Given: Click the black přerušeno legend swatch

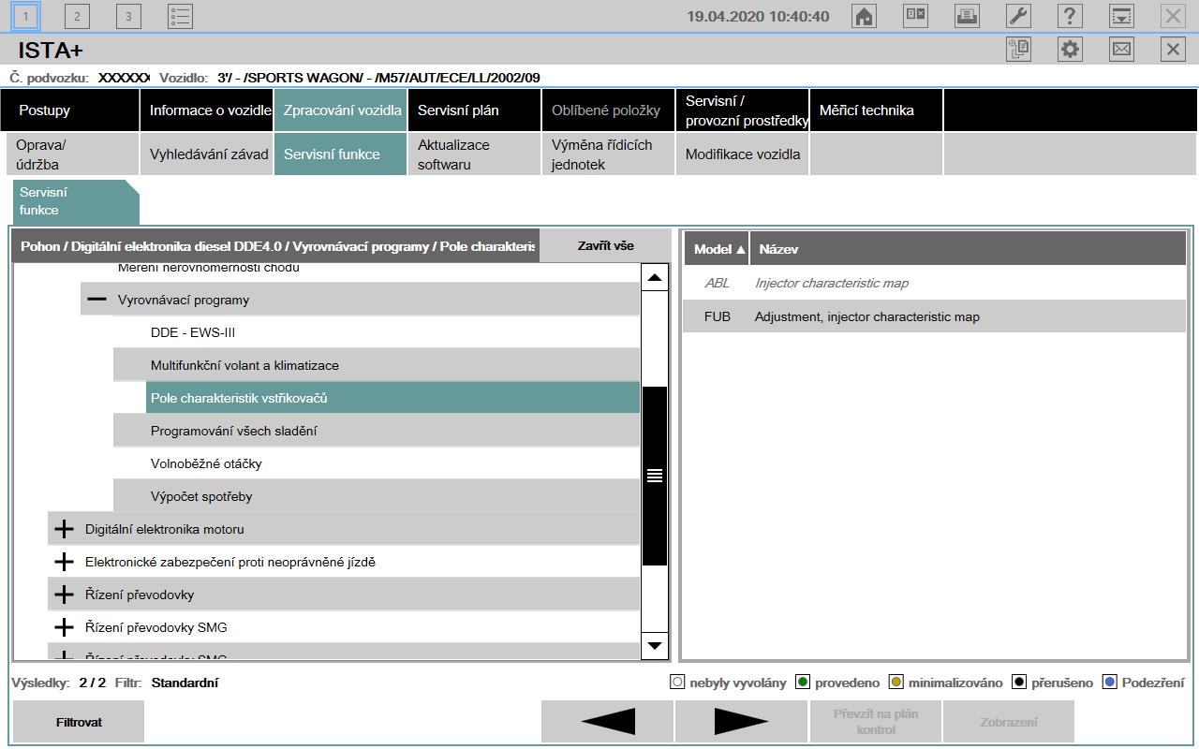Looking at the screenshot, I should (x=1019, y=683).
